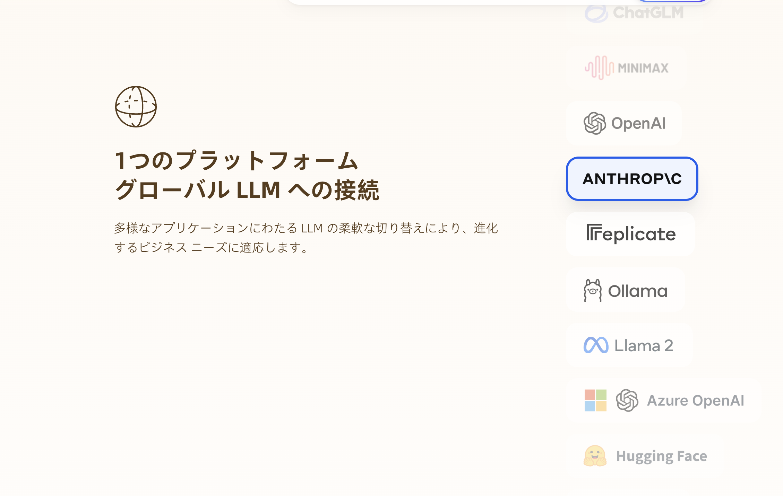Screen dimensions: 783x496
Task: Pick the Llama 2 text label
Action: 644,346
